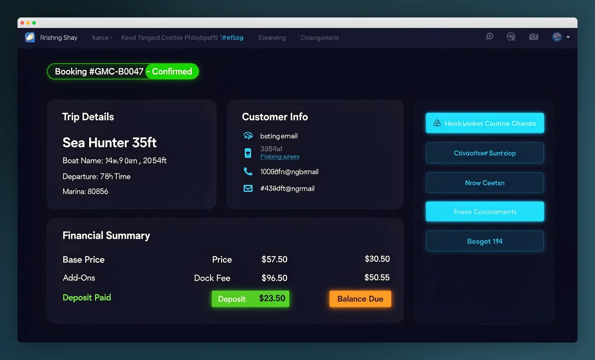Click the Heoblɛtnket Cautine Chands button
595x360 pixels.
pos(485,123)
